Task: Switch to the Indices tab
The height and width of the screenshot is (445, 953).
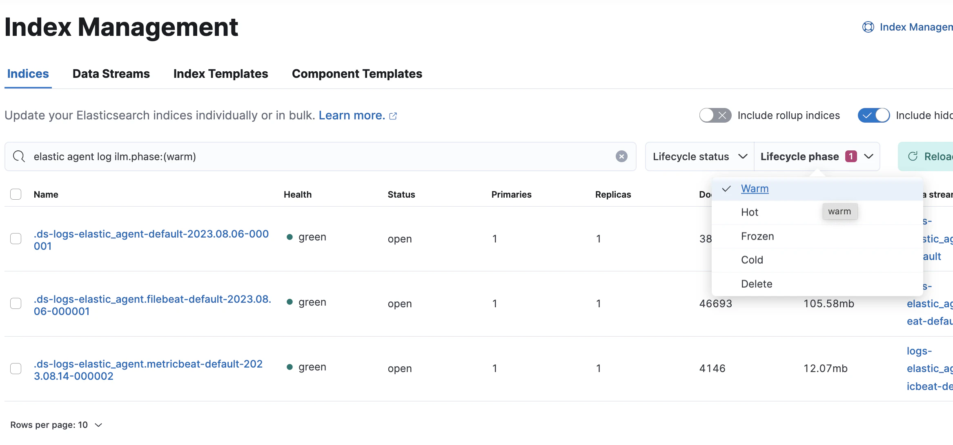Action: point(28,74)
